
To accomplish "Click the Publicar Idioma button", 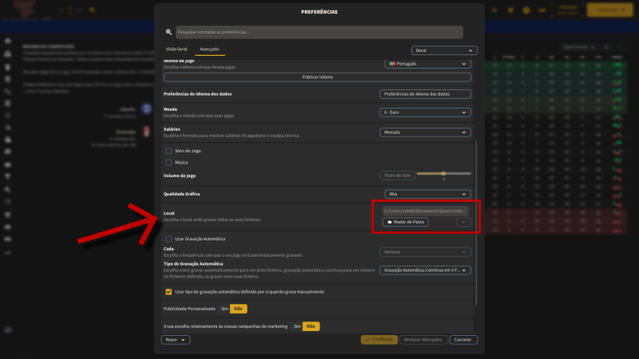I will 317,77.
